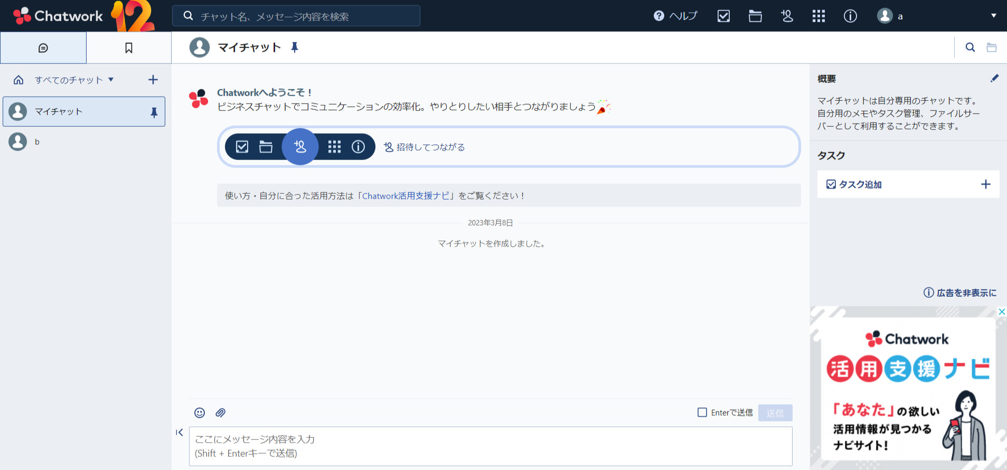
Task: Click the Chatwork 活用支援ナビ ad banner
Action: [908, 388]
